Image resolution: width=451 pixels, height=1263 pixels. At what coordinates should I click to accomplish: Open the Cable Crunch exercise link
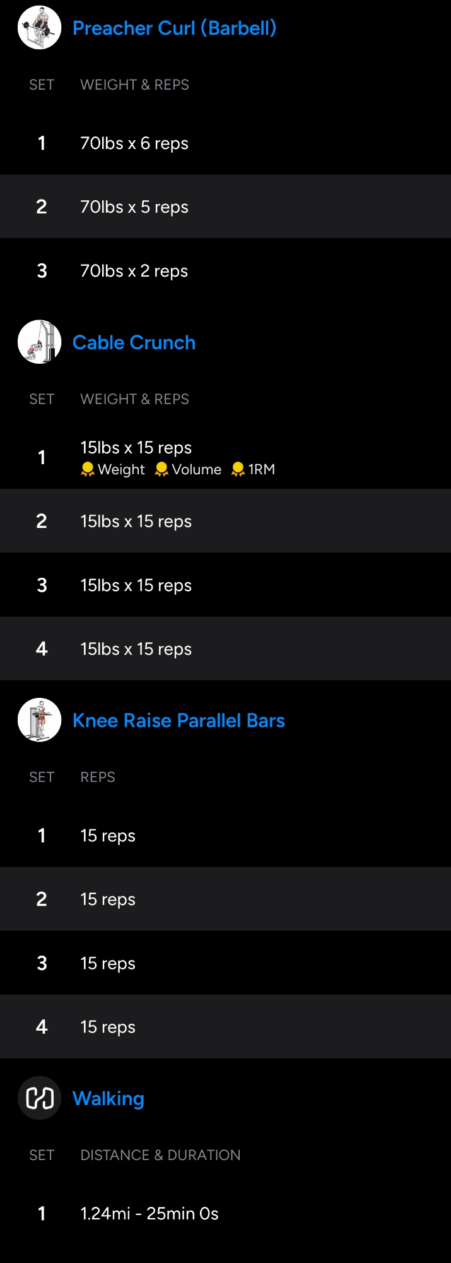tap(134, 342)
